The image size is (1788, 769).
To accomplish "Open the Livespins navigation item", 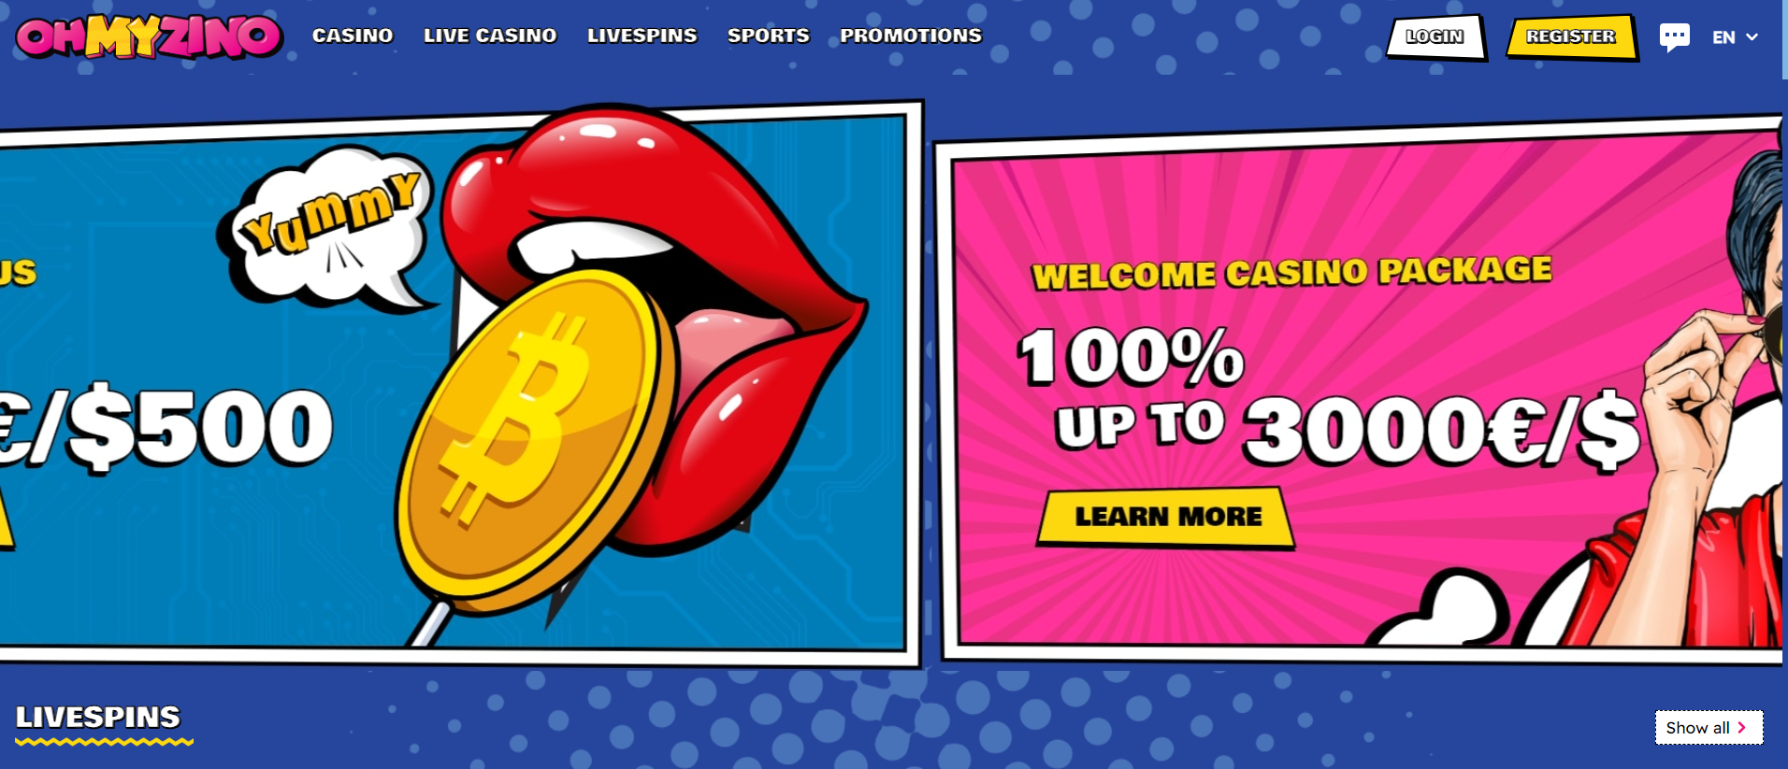I will 642,36.
